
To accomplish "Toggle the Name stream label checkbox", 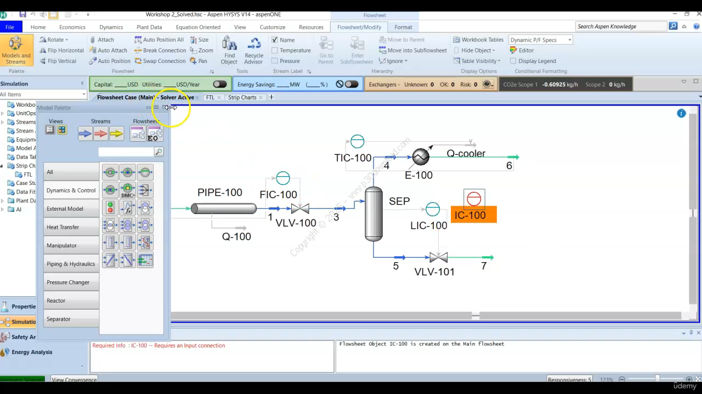I will [x=275, y=40].
